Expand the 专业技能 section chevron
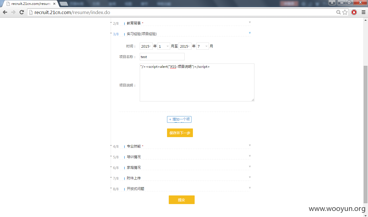Viewport: 368px width, 217px height. 250,145
